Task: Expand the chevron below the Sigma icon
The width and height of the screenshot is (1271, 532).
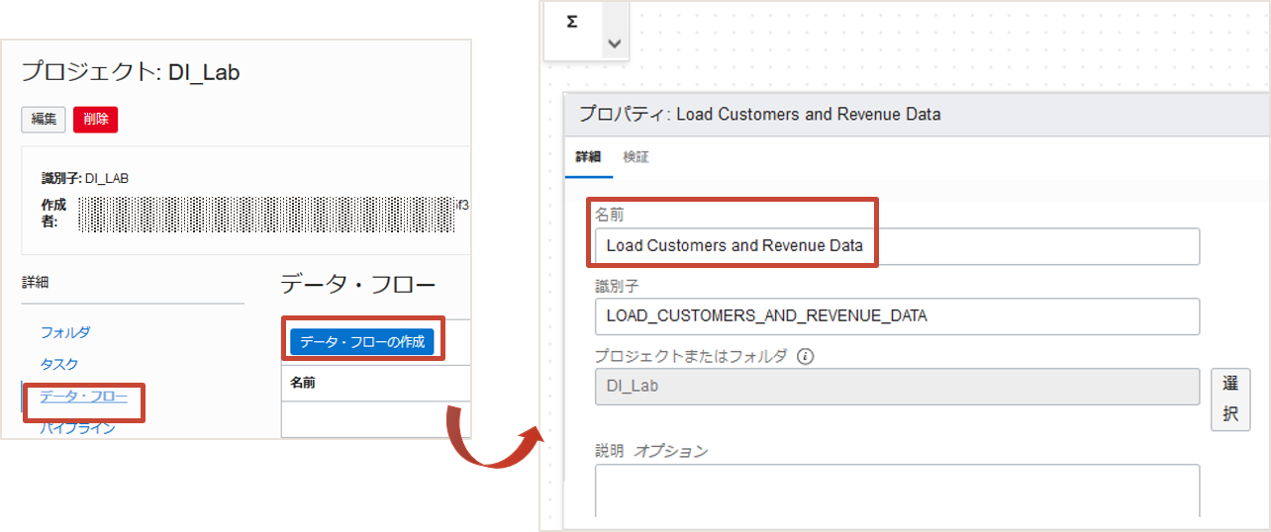Action: [x=614, y=44]
